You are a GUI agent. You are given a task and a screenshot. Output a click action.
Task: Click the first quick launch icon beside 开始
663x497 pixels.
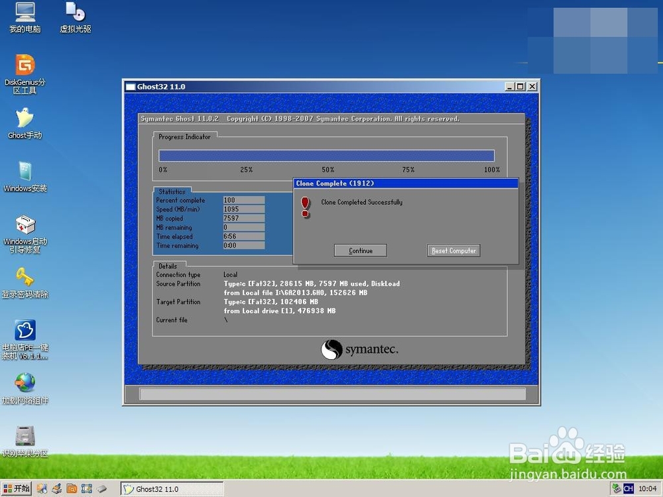pyautogui.click(x=41, y=489)
